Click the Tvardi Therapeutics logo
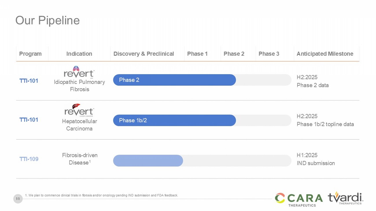The image size is (376, 211). pos(345,198)
